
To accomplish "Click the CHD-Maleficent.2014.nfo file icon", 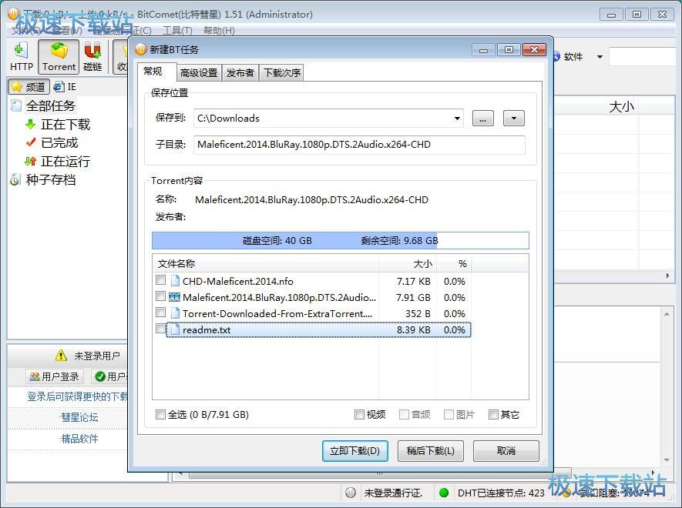I will pyautogui.click(x=175, y=281).
